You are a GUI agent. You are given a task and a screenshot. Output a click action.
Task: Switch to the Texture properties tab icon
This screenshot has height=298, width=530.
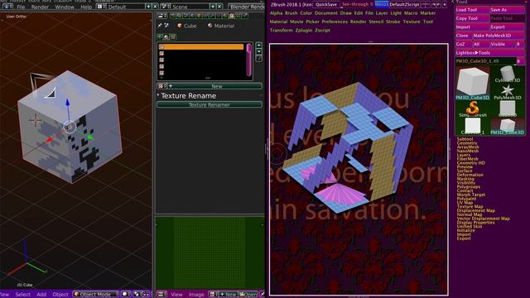232,16
